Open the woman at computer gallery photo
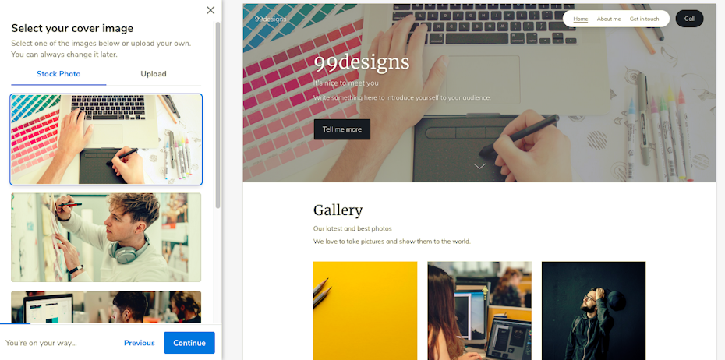This screenshot has height=360, width=725. coord(479,311)
